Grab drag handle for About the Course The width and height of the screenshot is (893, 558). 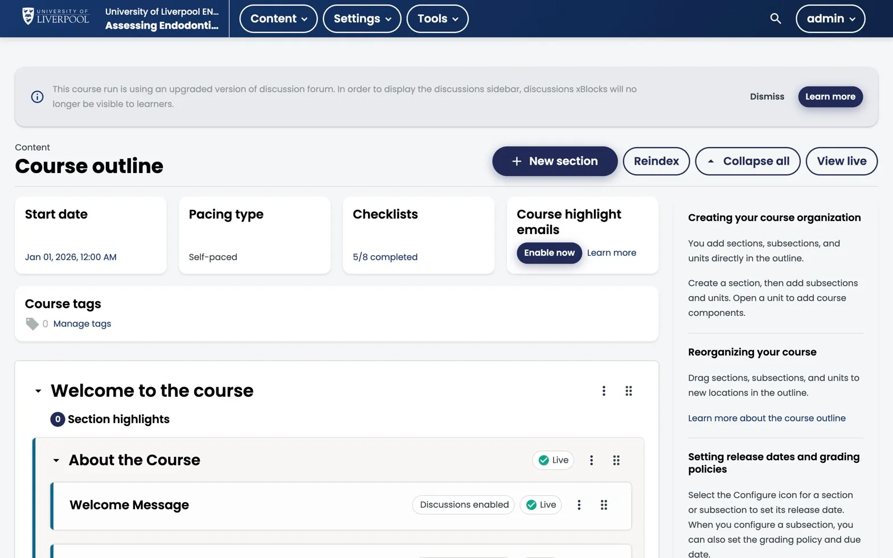(x=616, y=460)
